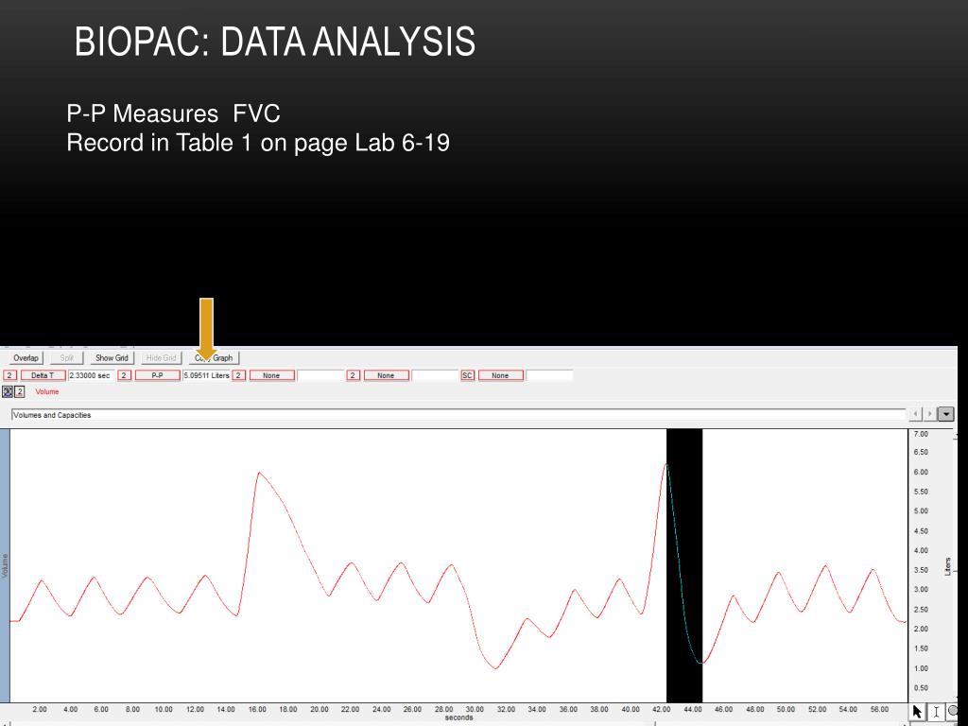
Task: Click the 3.50 value on Liters axis
Action: tap(921, 570)
